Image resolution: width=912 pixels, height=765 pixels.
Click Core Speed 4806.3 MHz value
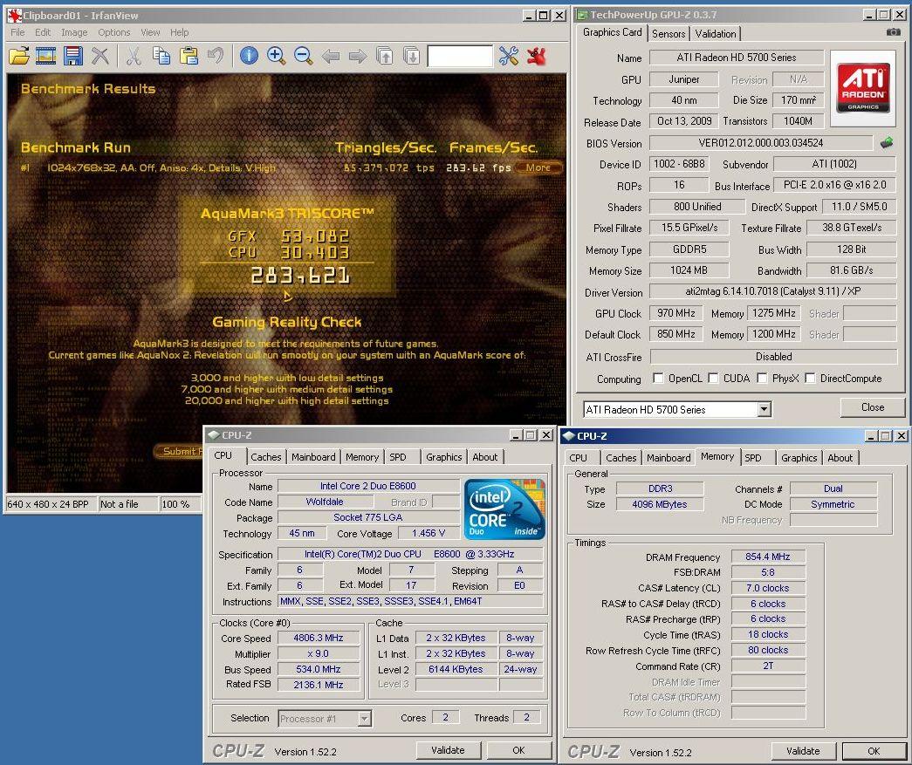tap(319, 638)
